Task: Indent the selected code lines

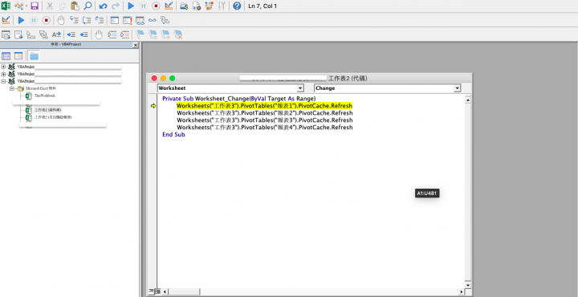Action: pos(71,35)
